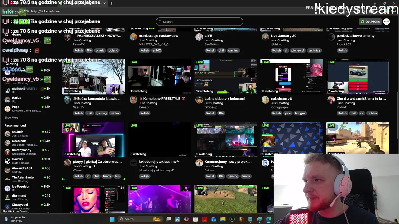
Task: Open File Explorer from the taskbar
Action: click(223, 219)
